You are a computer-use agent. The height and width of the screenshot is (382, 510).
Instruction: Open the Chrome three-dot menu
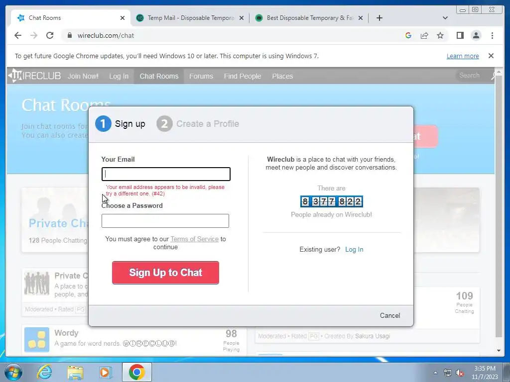[x=492, y=35]
